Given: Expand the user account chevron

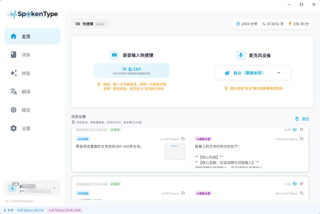Looking at the screenshot, I should [x=54, y=188].
